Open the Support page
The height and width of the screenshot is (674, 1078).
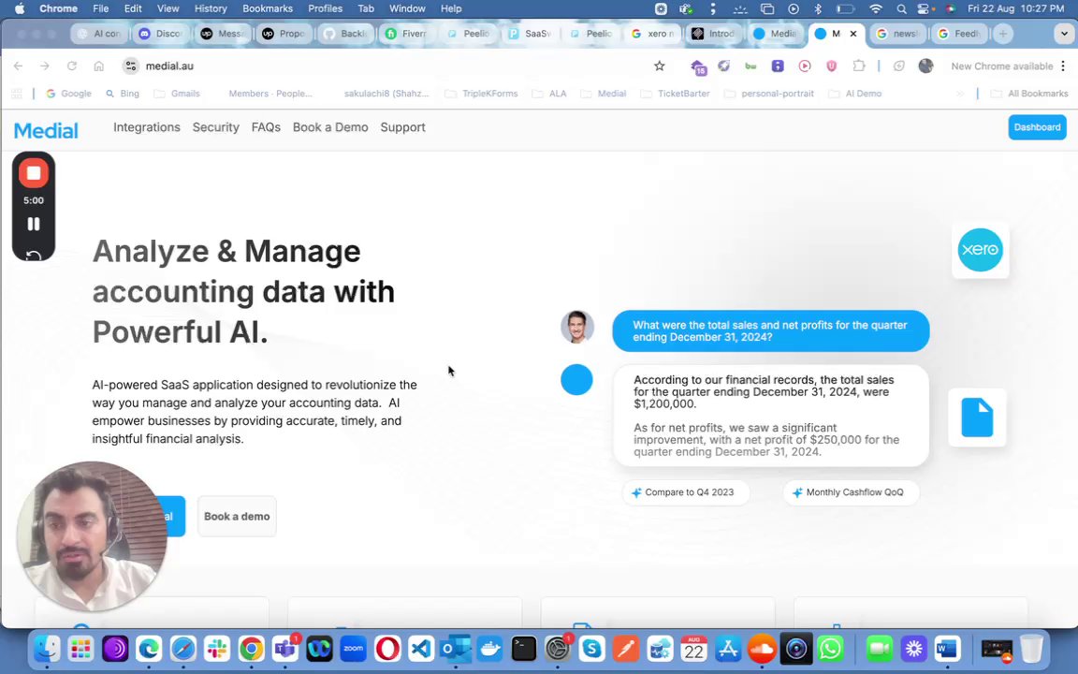coord(403,127)
